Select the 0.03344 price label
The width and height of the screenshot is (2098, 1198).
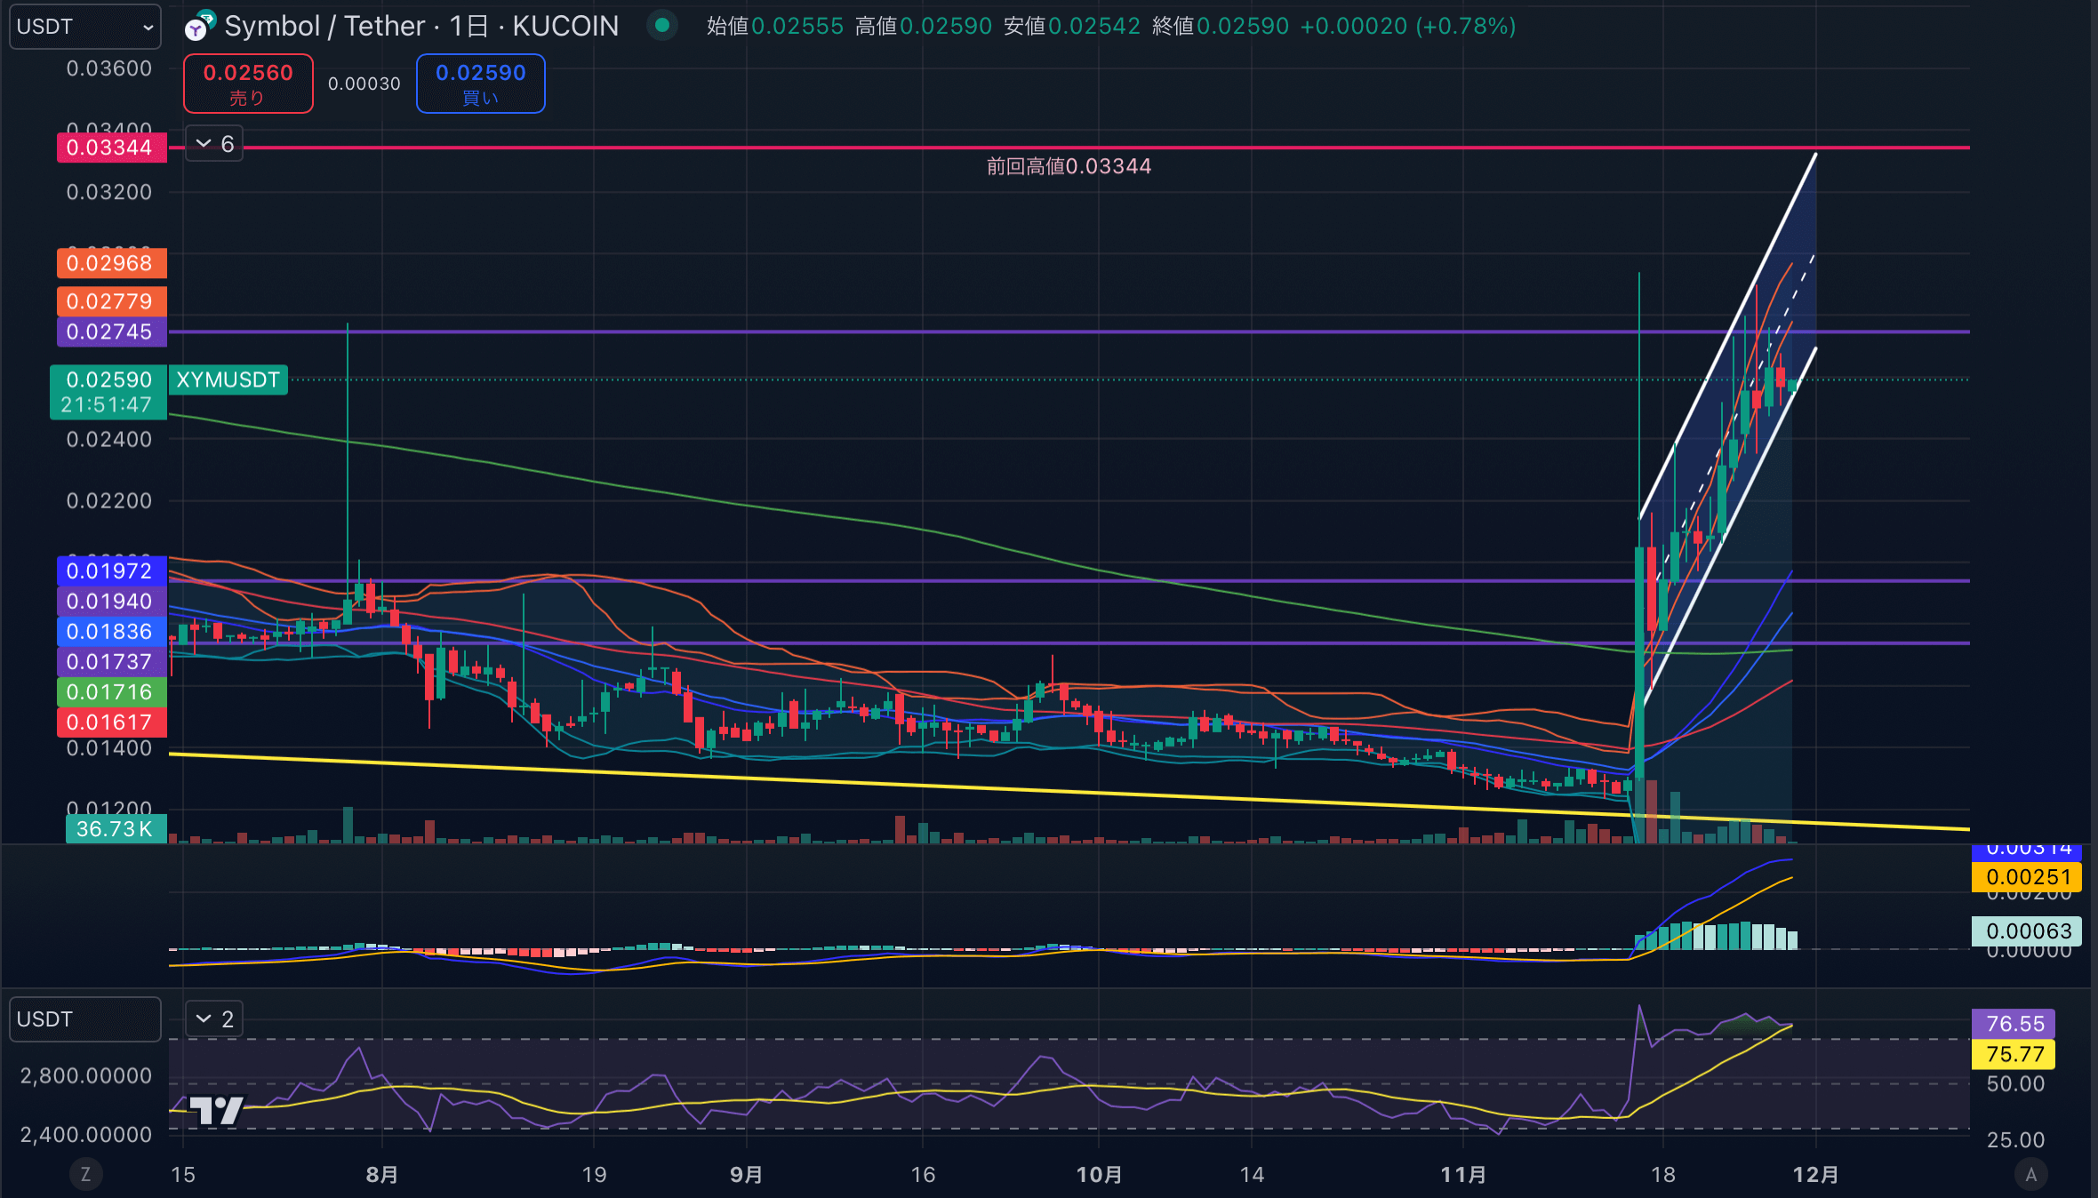click(x=112, y=148)
